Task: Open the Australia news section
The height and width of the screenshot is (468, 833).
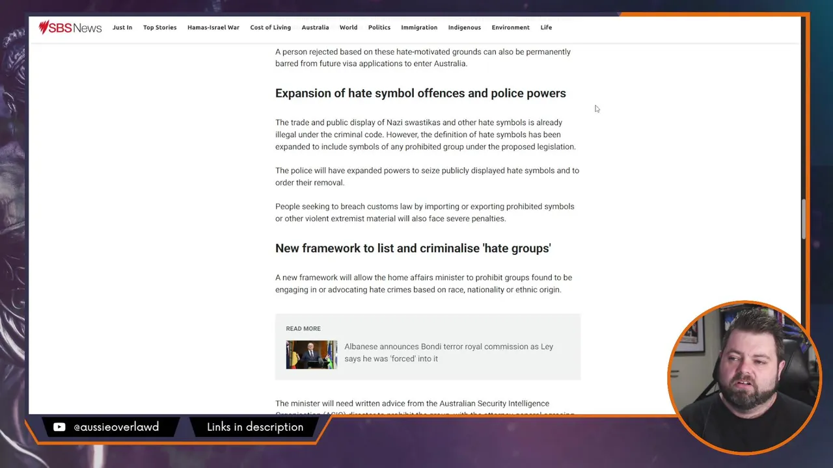Action: [x=315, y=27]
